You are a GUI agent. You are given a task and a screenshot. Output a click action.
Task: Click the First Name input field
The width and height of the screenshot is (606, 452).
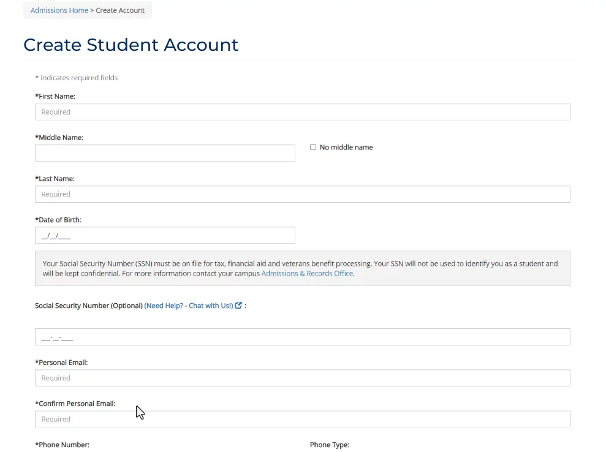click(302, 111)
